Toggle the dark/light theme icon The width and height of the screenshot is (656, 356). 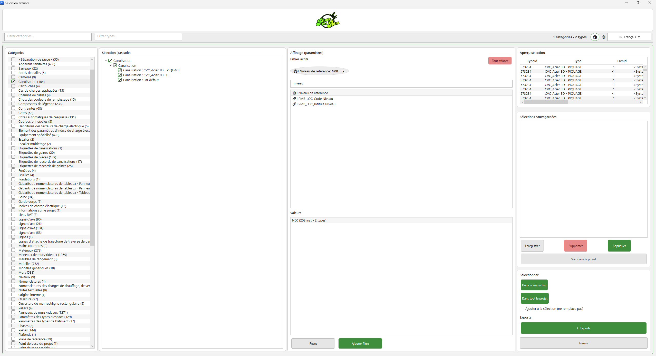click(x=595, y=37)
